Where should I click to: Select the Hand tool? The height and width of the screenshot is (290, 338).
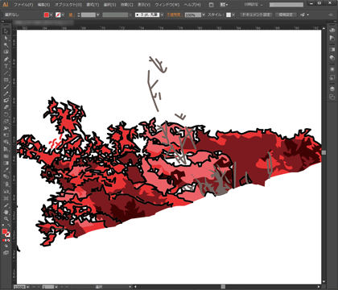click(x=6, y=212)
